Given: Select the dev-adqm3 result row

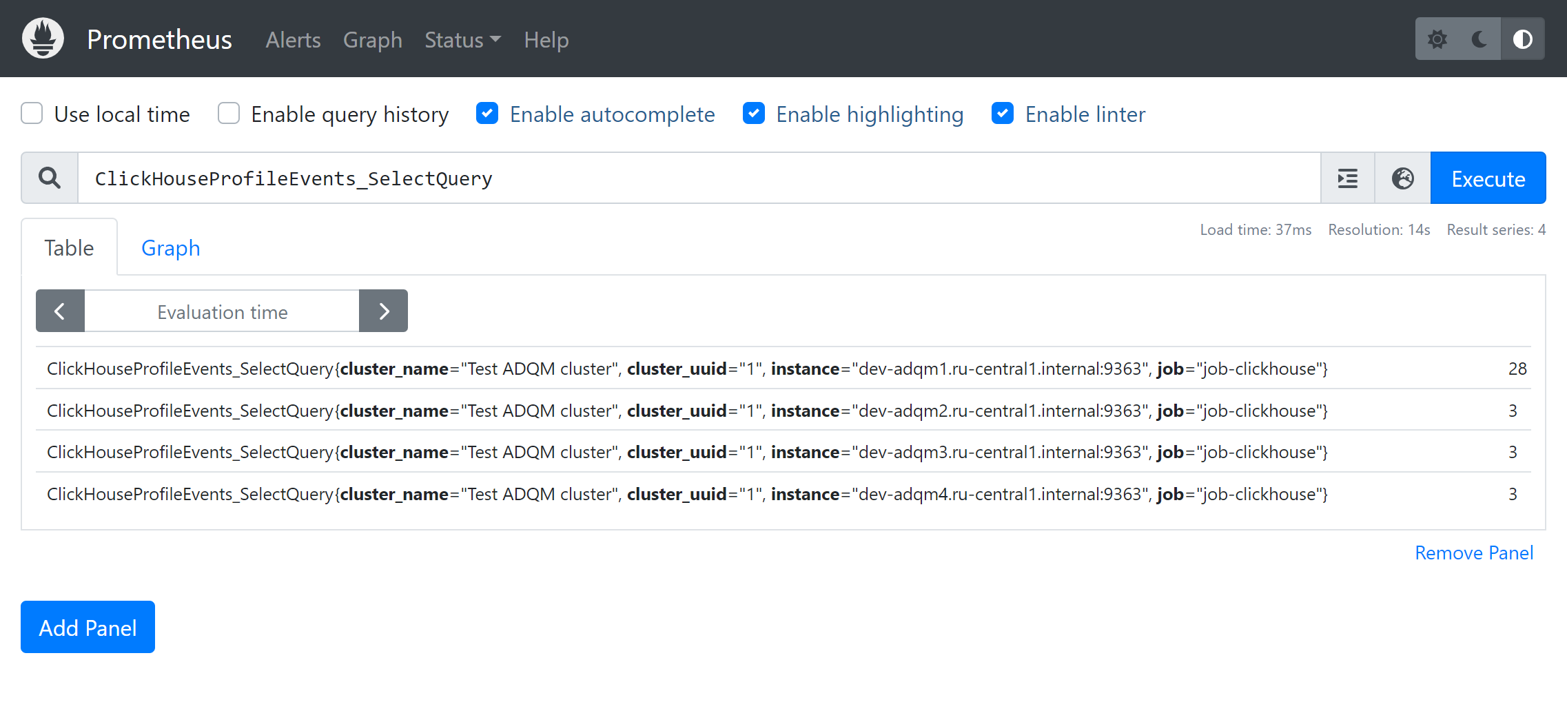Looking at the screenshot, I should [783, 452].
